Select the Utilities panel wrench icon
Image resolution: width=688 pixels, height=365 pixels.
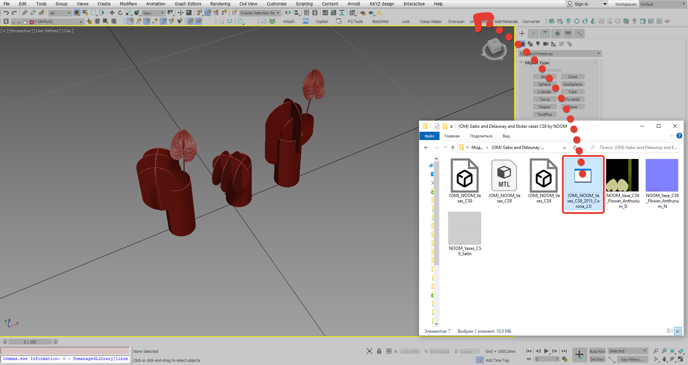coord(580,33)
